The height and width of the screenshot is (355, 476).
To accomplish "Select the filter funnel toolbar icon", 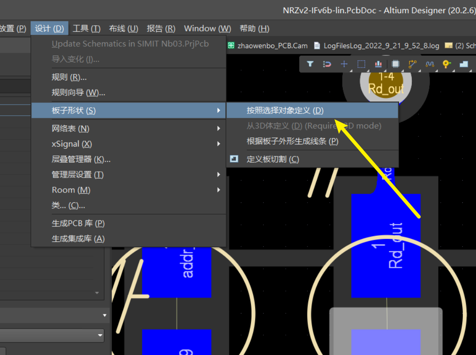I will 310,64.
